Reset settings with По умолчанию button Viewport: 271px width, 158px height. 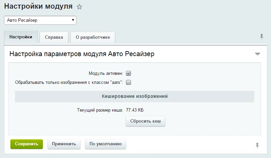(x=106, y=144)
